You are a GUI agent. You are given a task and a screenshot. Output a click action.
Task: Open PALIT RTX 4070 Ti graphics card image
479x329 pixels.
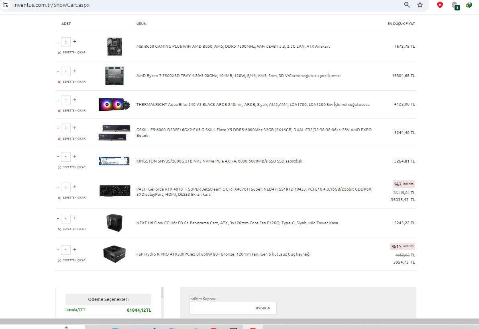(115, 191)
